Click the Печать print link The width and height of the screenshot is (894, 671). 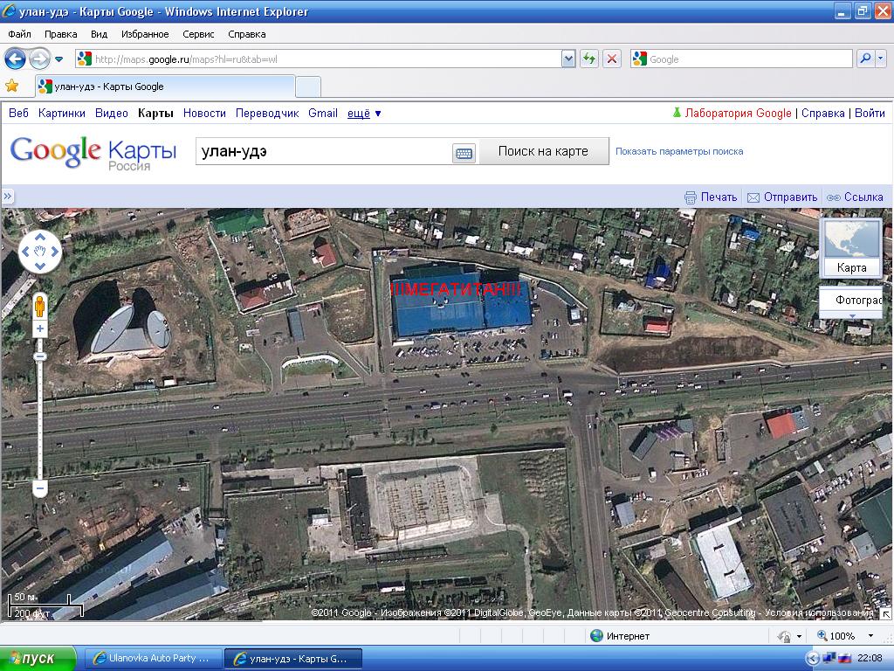(711, 197)
